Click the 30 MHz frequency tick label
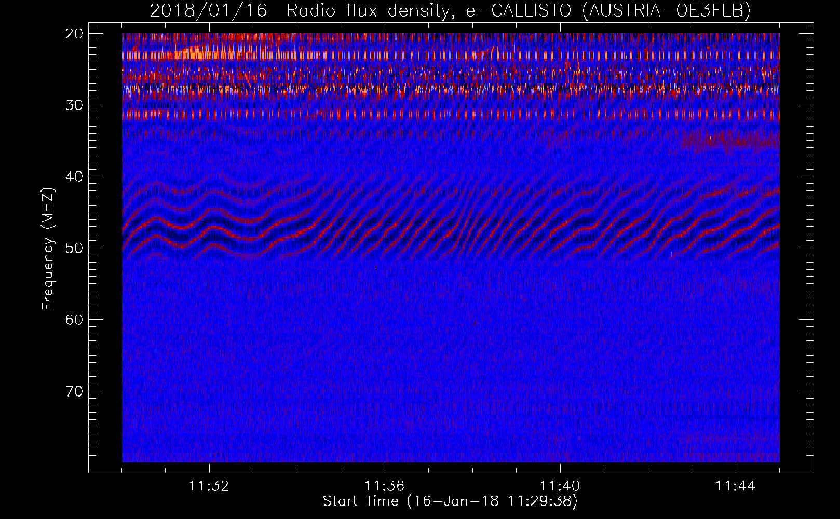Image resolution: width=840 pixels, height=519 pixels. tap(75, 105)
